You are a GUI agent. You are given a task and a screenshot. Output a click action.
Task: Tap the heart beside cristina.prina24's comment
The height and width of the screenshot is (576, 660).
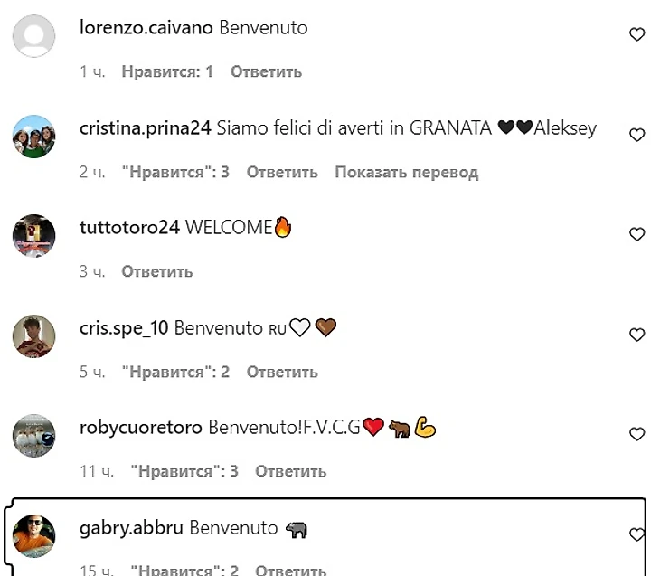(636, 135)
